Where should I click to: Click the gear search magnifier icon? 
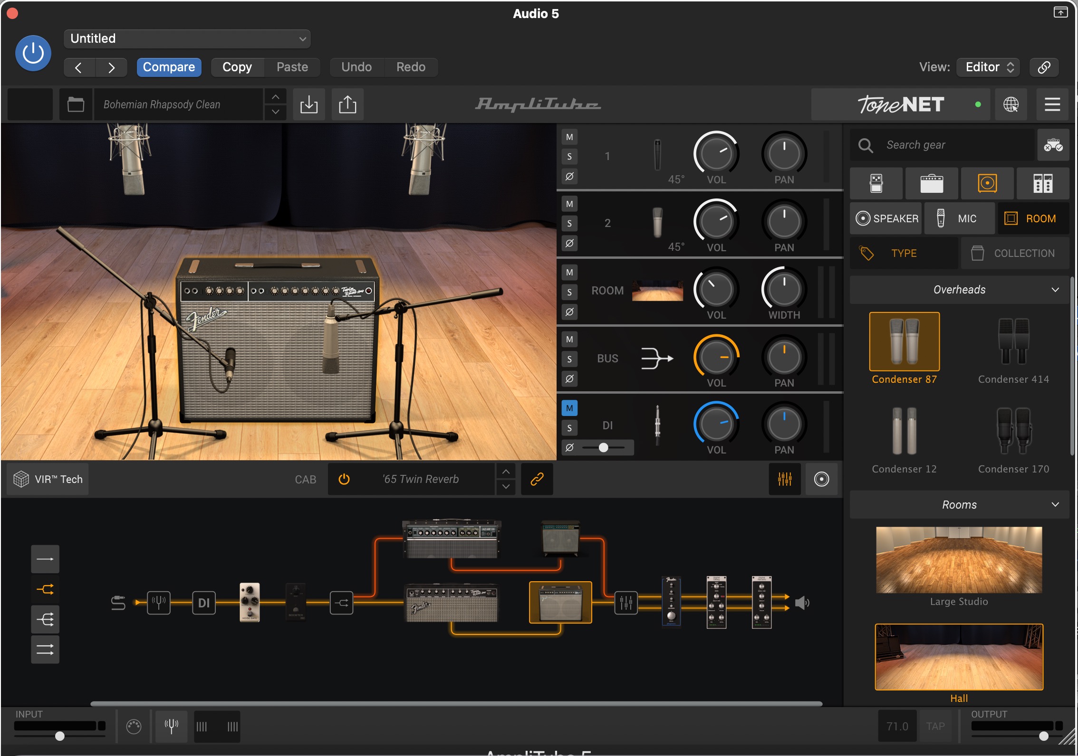pyautogui.click(x=866, y=145)
